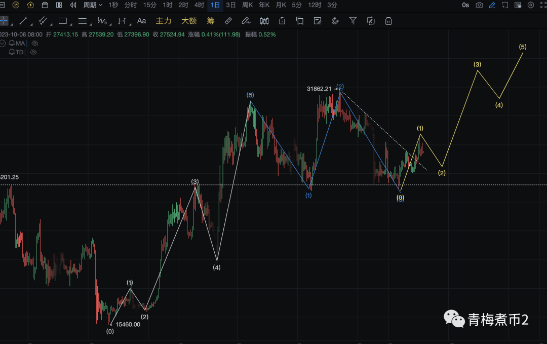Expand the horizontal lines submenu arrow
The image size is (547, 344).
point(90,24)
